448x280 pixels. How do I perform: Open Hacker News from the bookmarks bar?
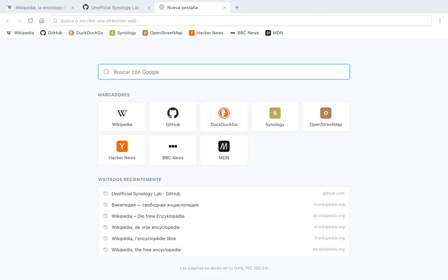point(206,33)
